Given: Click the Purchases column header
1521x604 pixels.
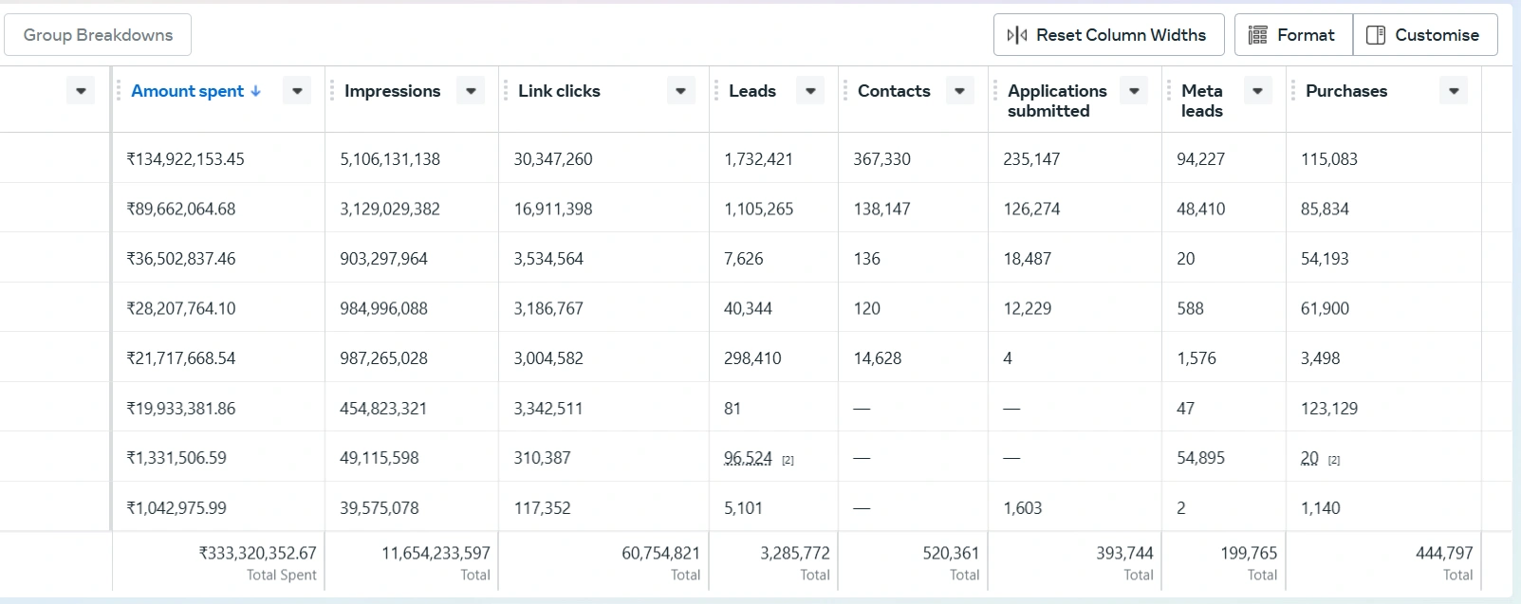Looking at the screenshot, I should coord(1346,91).
